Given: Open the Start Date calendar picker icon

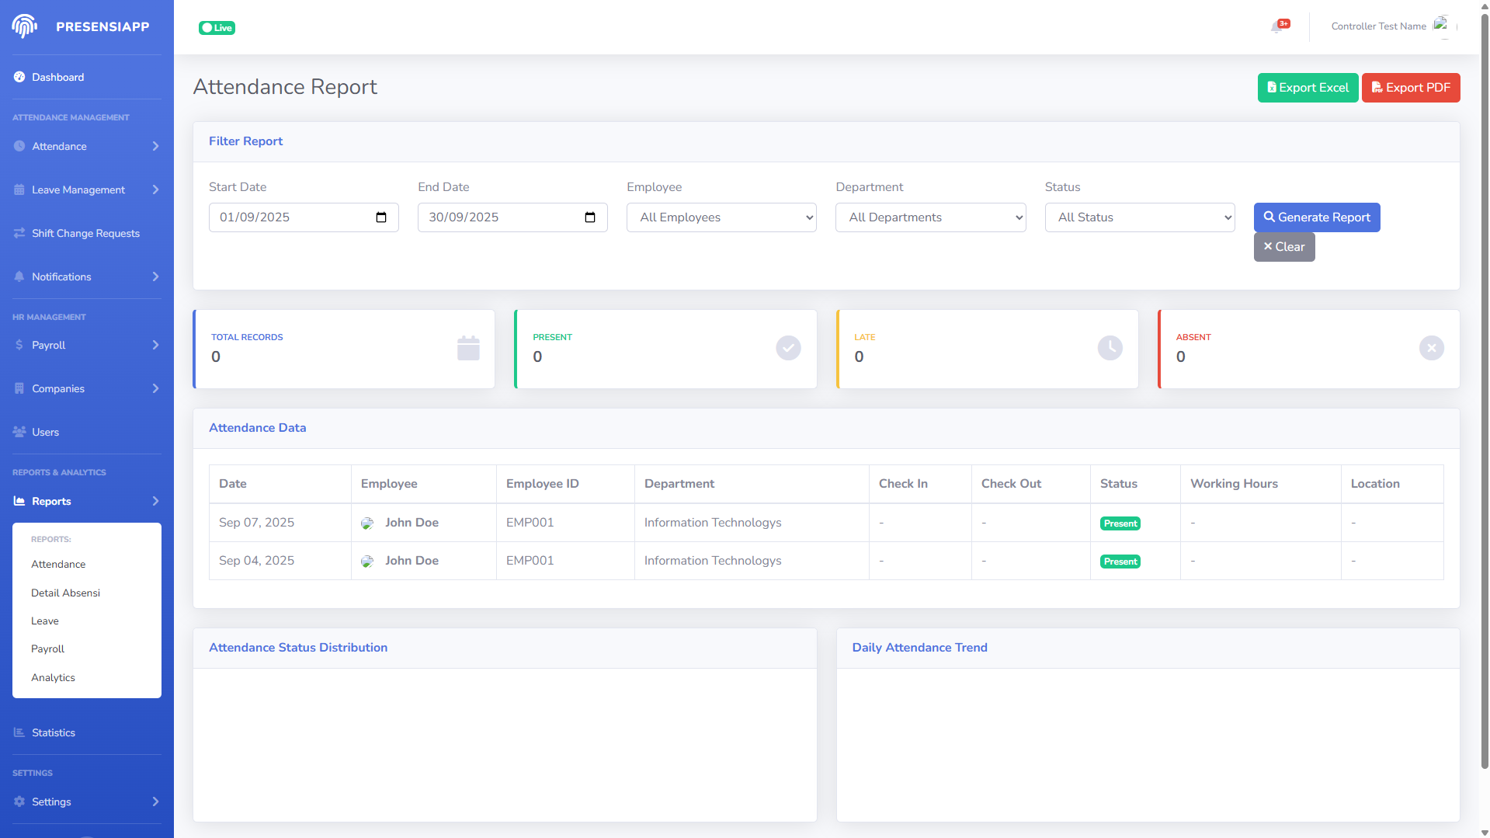Looking at the screenshot, I should (x=381, y=217).
